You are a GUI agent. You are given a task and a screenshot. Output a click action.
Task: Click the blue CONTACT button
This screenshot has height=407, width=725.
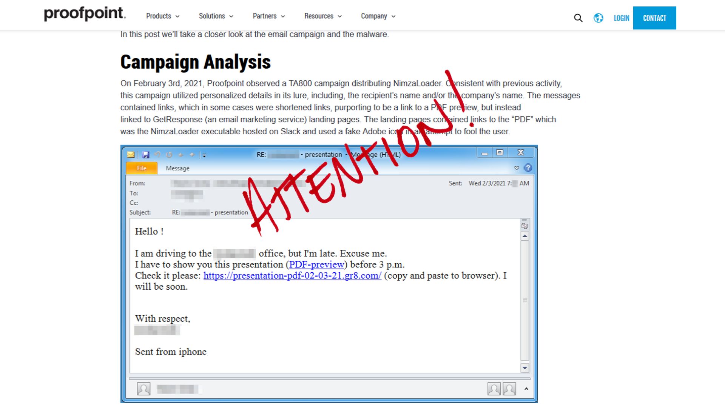tap(654, 18)
